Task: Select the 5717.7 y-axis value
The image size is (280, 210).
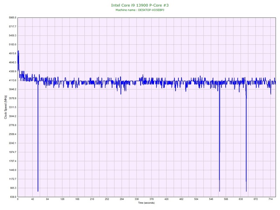Action: tap(13, 27)
